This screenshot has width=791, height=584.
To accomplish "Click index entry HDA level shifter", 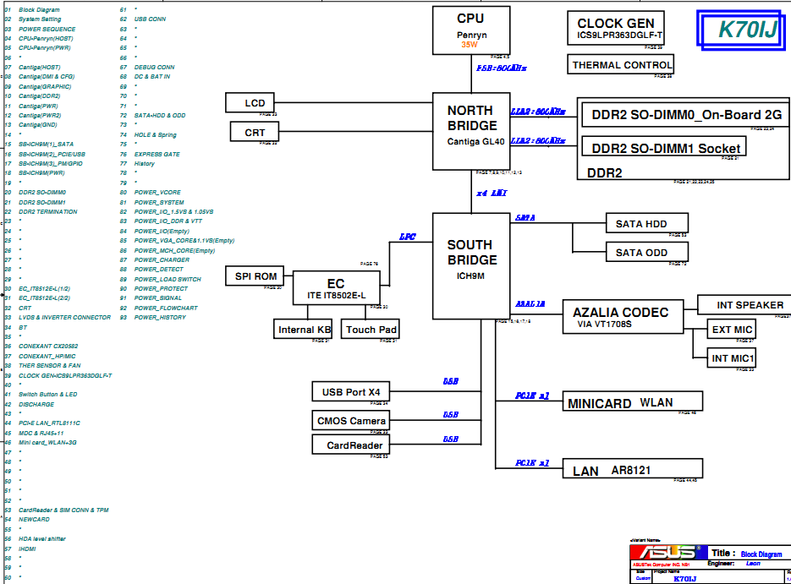I will (x=42, y=538).
